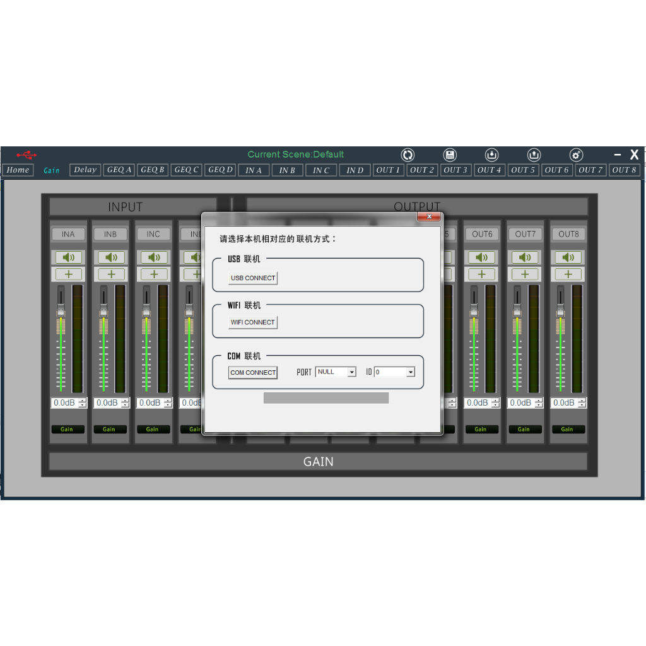Minimize the mixer application window
Image resolution: width=646 pixels, height=646 pixels.
[x=617, y=155]
